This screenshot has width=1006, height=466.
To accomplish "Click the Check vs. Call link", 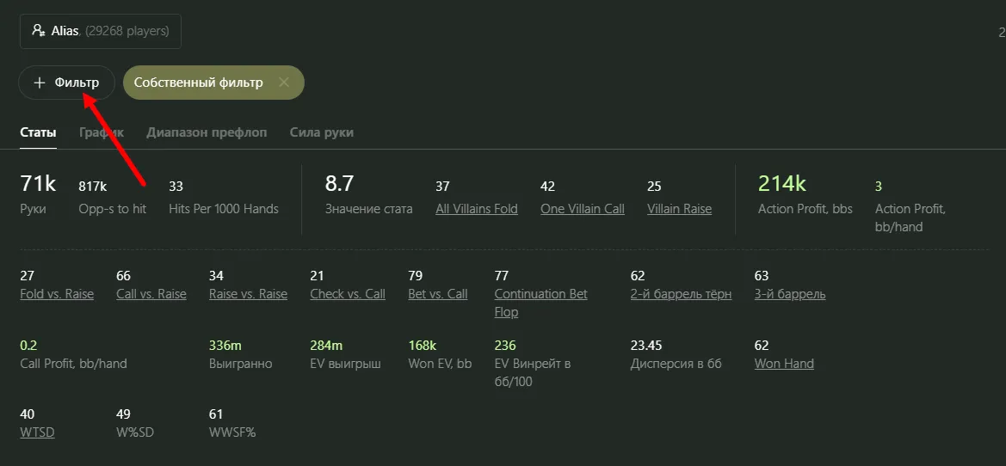I will [348, 294].
